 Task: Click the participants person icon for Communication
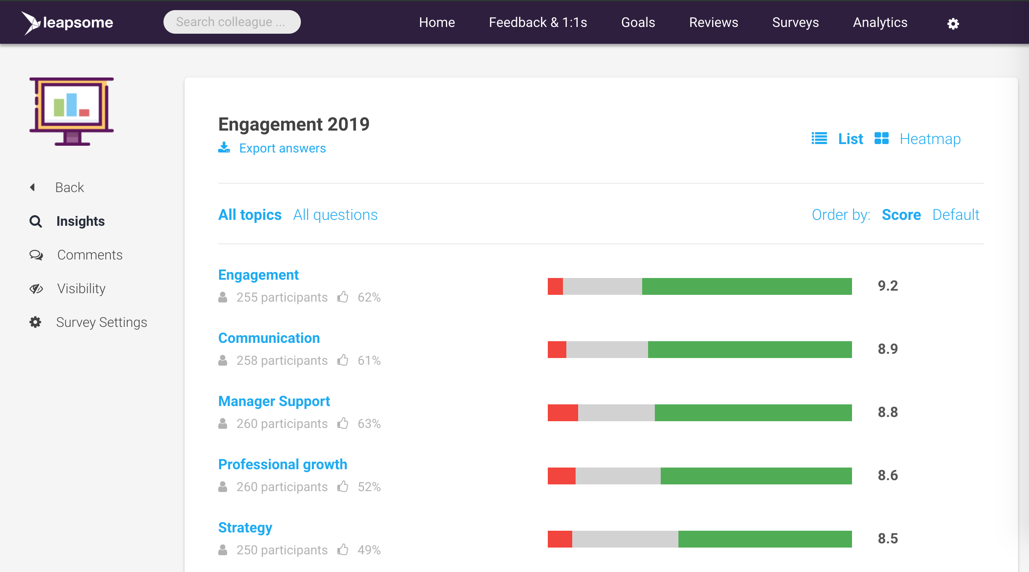coord(223,361)
